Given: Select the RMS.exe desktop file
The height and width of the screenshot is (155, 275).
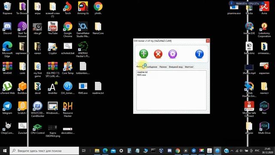Looking at the screenshot, I should (83, 88).
